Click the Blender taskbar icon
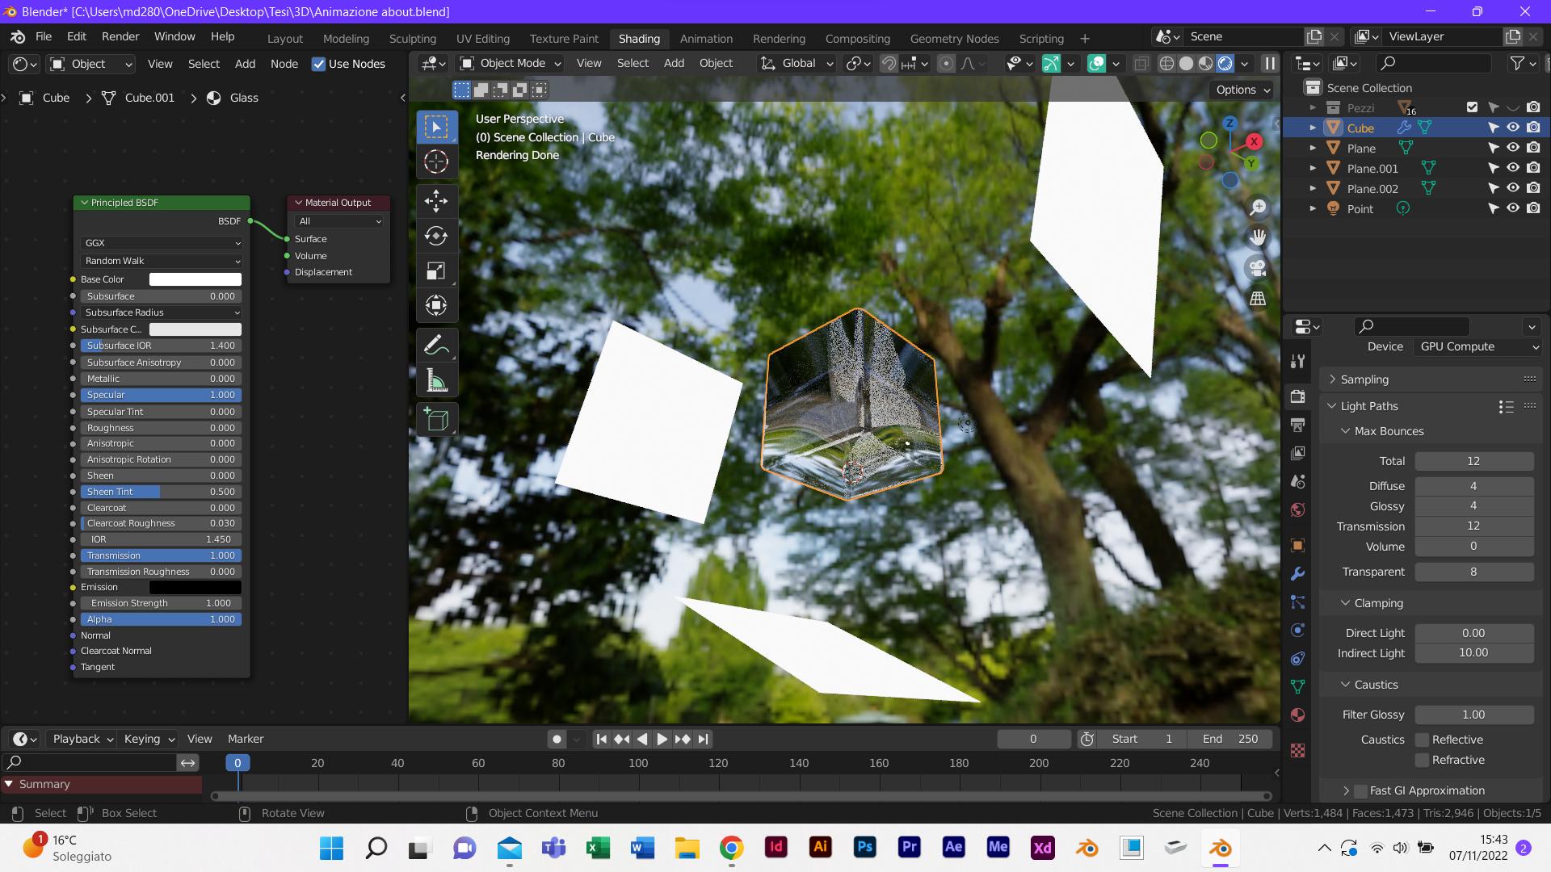The height and width of the screenshot is (872, 1551). 1222,848
